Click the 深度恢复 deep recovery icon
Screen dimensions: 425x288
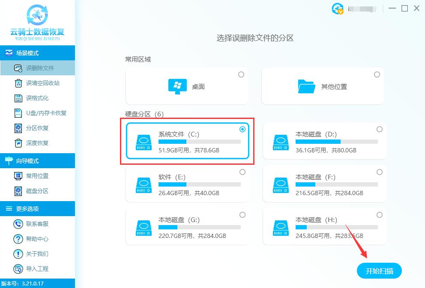[x=18, y=143]
